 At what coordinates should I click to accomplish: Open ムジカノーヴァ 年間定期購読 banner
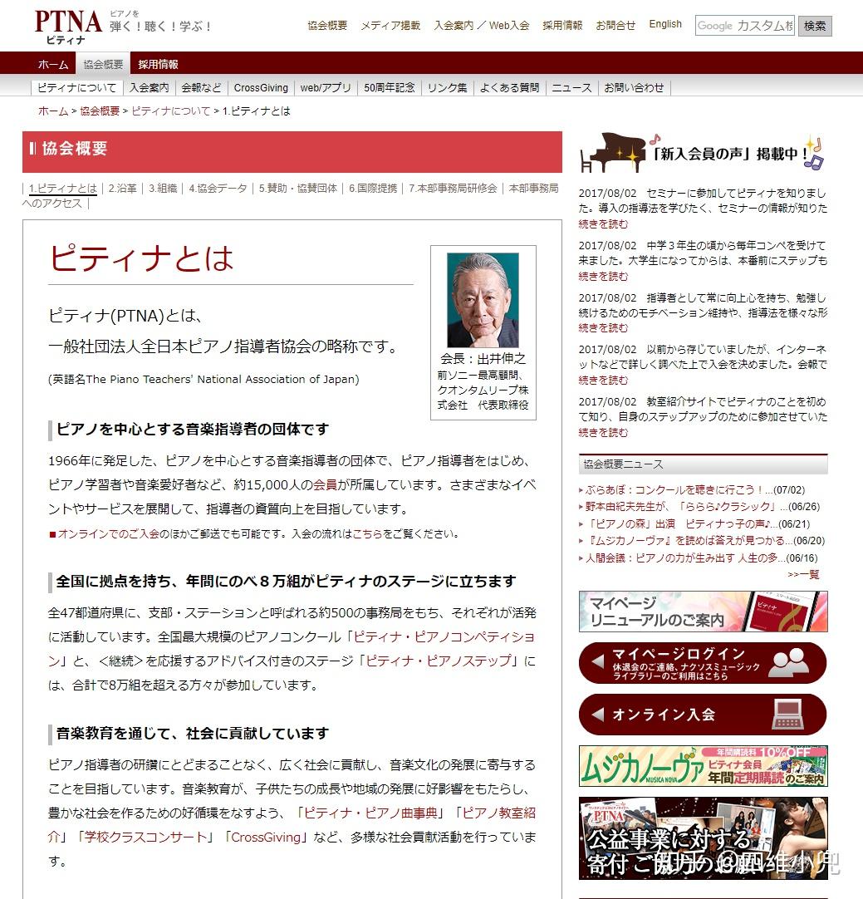(704, 766)
